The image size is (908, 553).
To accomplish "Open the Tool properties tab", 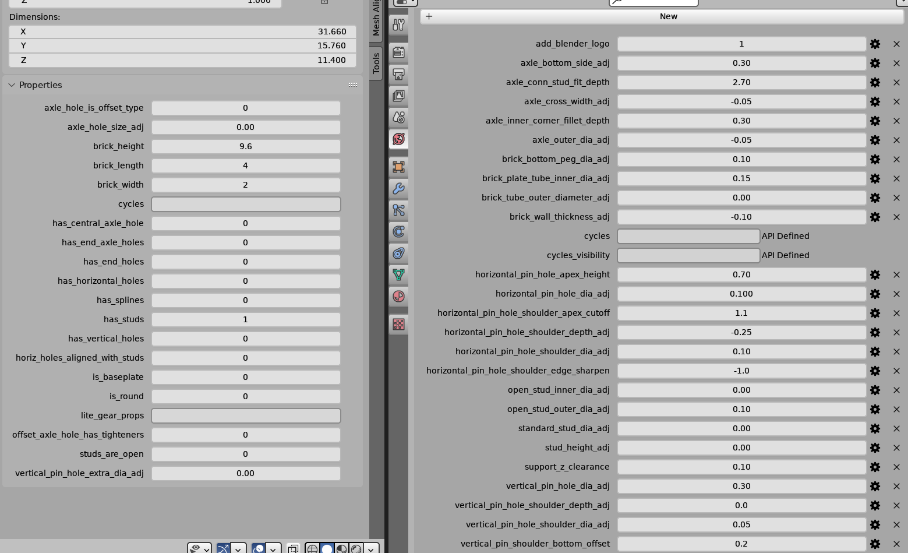I will tap(398, 24).
